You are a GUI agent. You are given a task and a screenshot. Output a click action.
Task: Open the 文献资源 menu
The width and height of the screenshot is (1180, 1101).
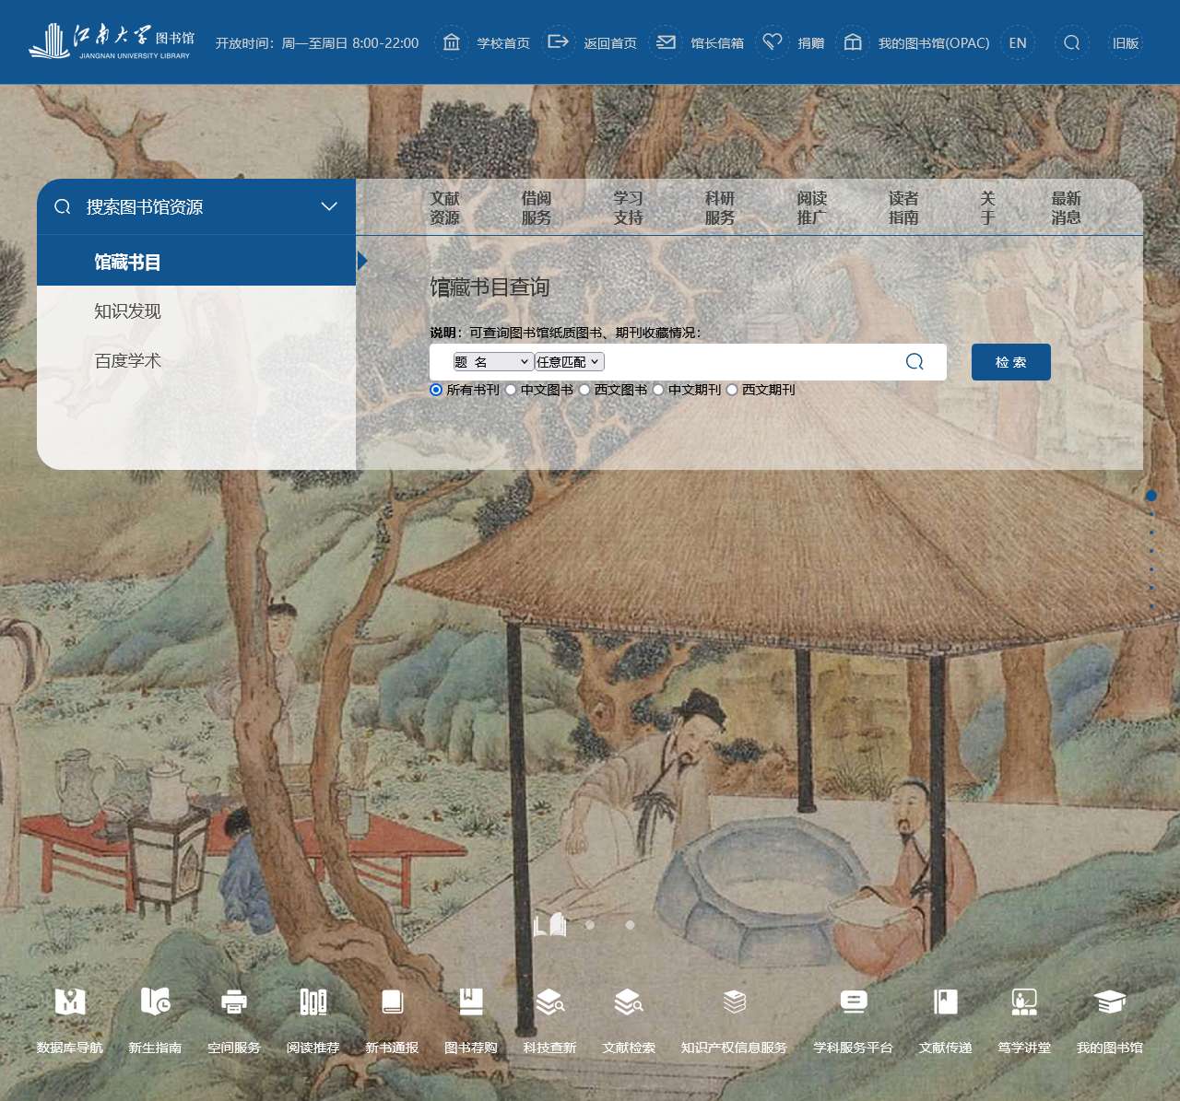tap(444, 207)
